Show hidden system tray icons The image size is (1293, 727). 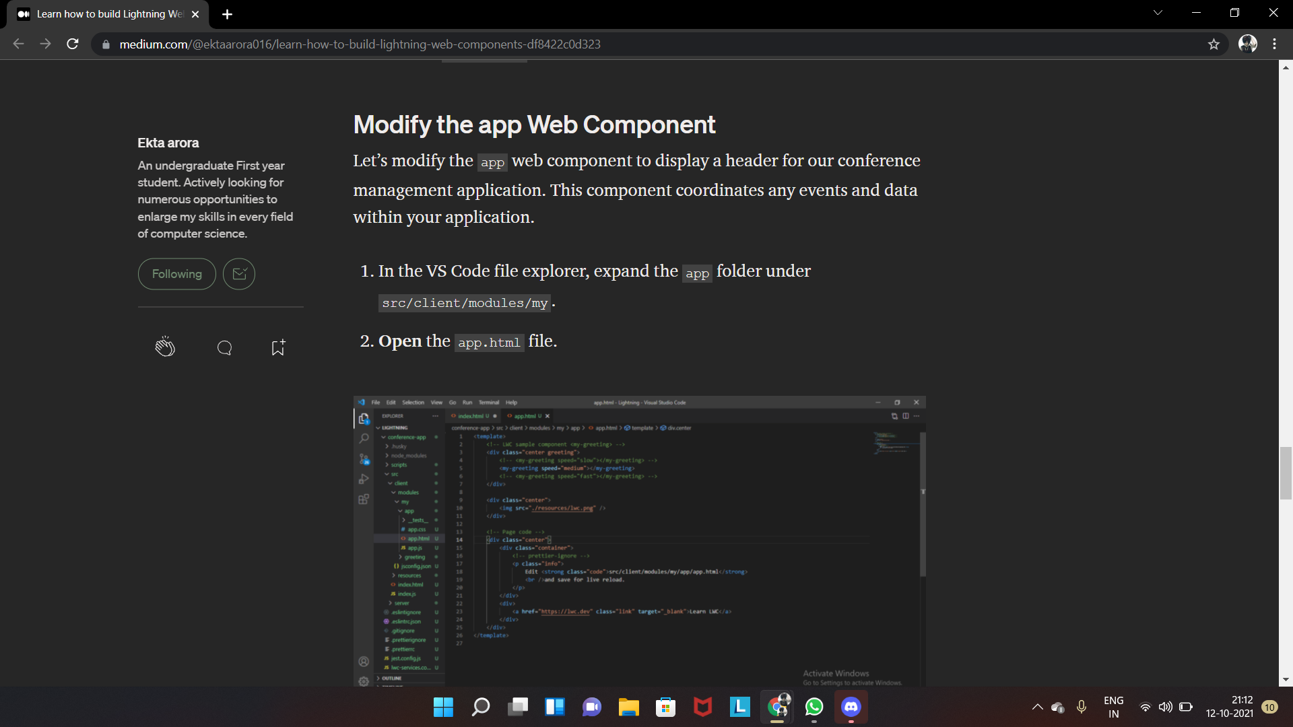[1037, 707]
